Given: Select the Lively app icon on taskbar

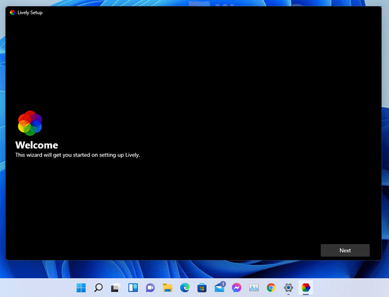Looking at the screenshot, I should click(x=306, y=288).
